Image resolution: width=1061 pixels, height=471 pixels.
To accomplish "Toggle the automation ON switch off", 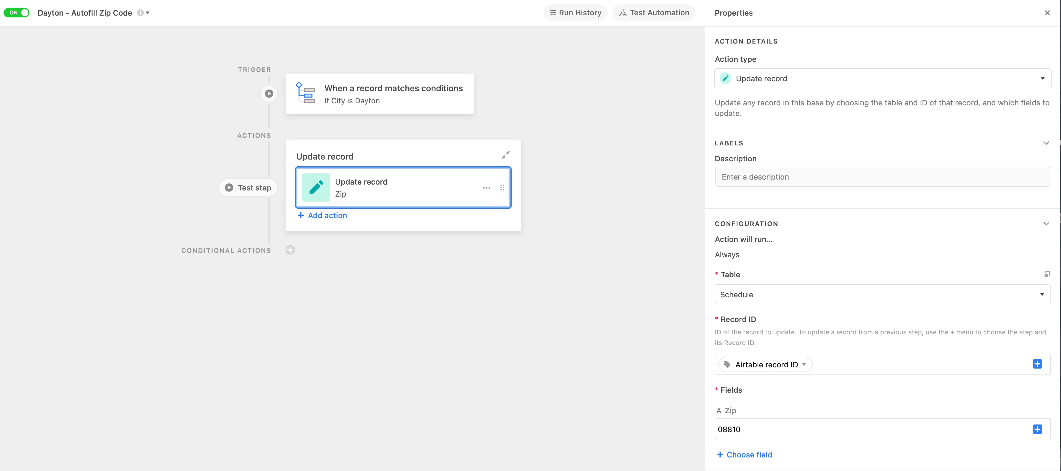I will [x=16, y=12].
